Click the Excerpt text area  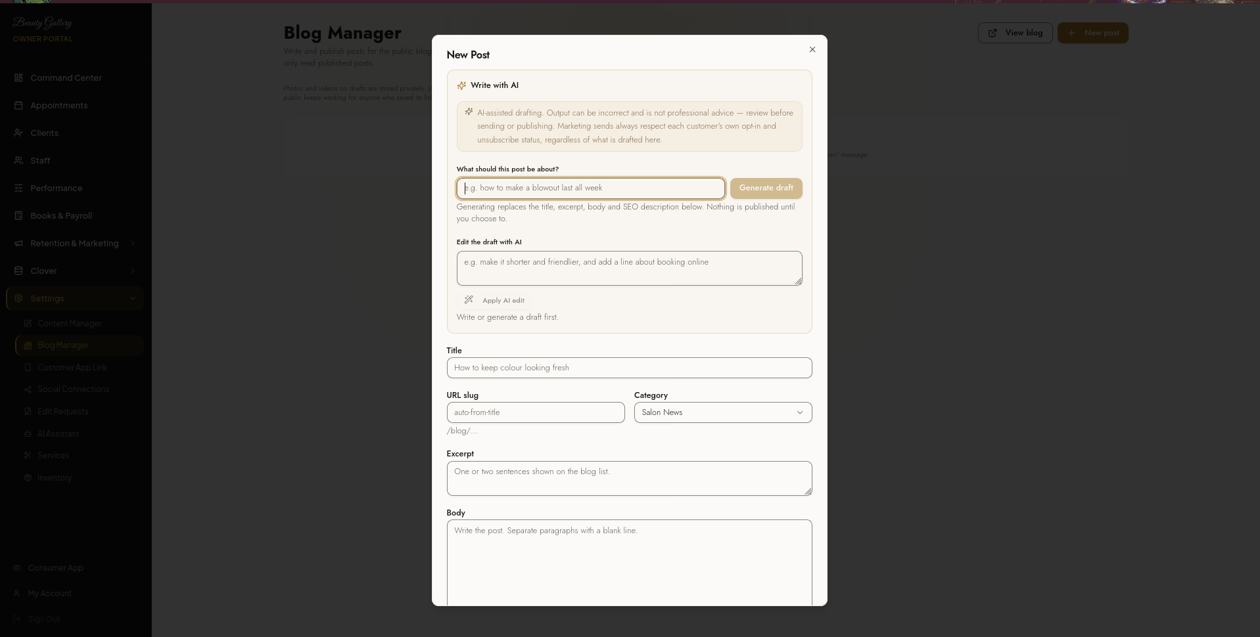[x=630, y=478]
